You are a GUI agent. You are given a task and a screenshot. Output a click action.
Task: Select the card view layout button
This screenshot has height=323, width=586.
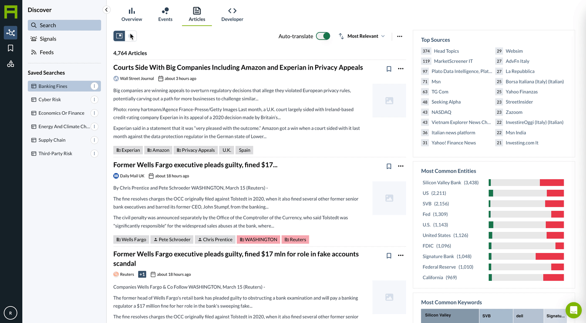coord(119,36)
